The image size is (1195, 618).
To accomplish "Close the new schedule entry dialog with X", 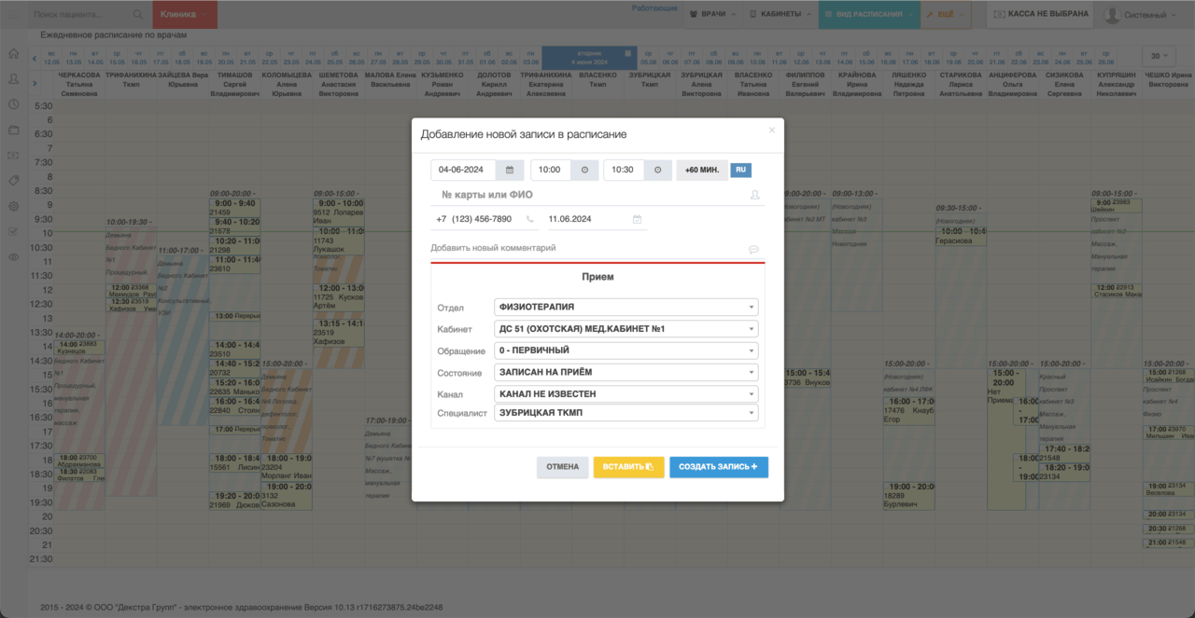I will coord(771,130).
